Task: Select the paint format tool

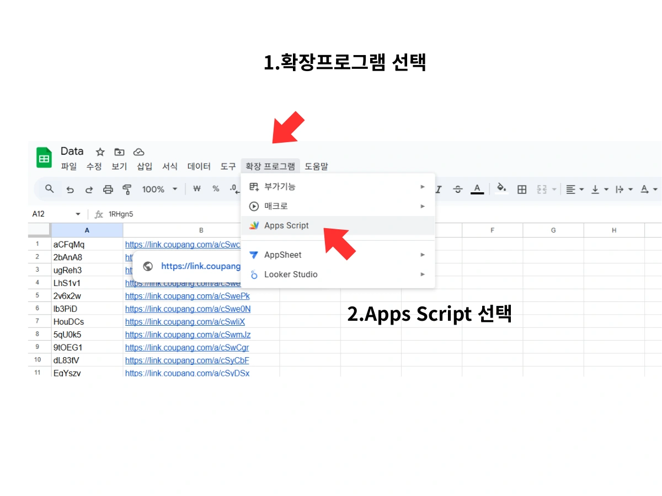Action: pyautogui.click(x=126, y=189)
